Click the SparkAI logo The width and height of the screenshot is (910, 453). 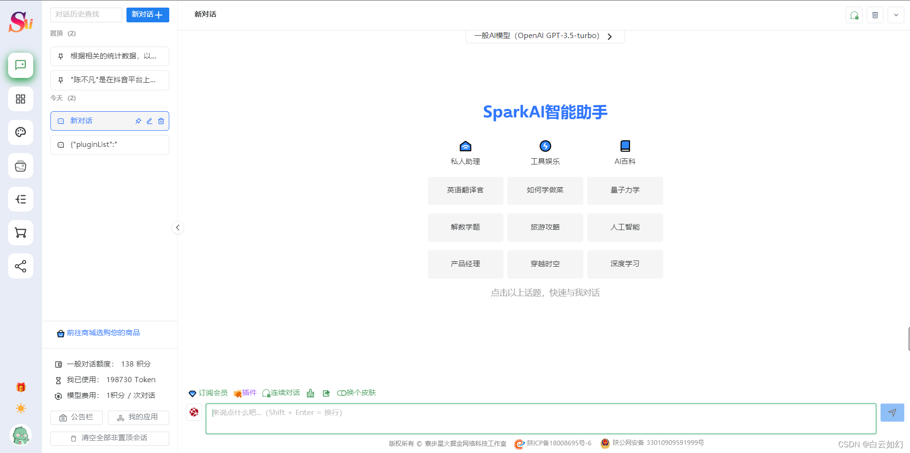click(20, 21)
